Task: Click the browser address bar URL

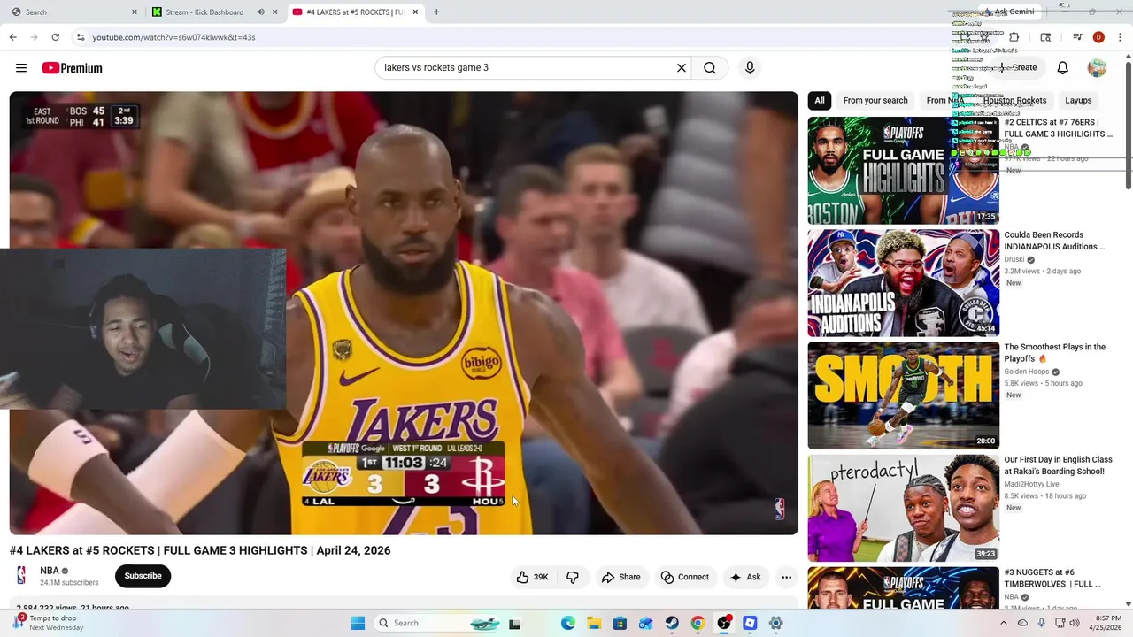Action: click(x=173, y=37)
